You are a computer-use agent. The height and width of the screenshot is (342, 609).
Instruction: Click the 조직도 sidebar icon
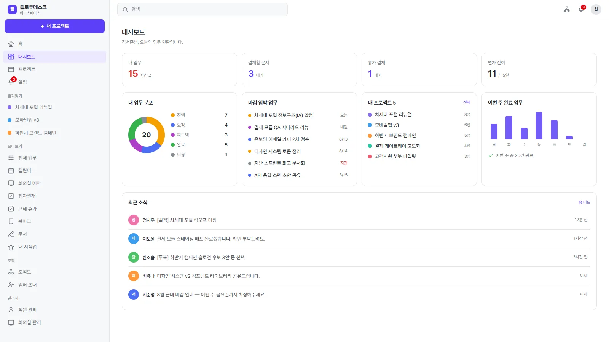(x=11, y=272)
